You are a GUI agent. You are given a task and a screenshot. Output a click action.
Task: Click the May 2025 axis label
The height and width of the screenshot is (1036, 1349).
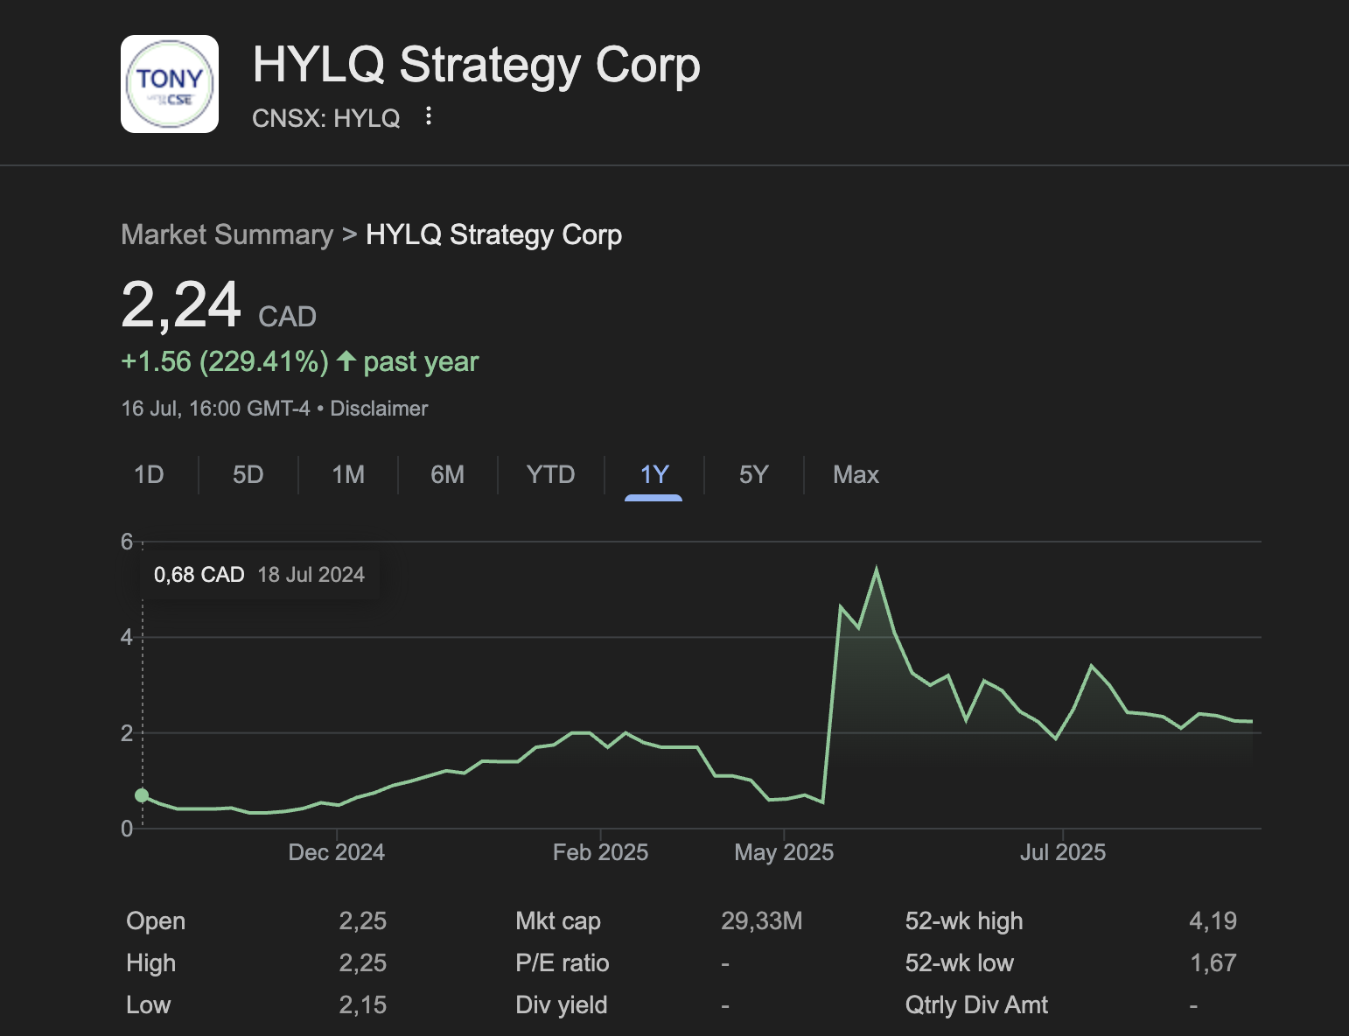pos(784,852)
